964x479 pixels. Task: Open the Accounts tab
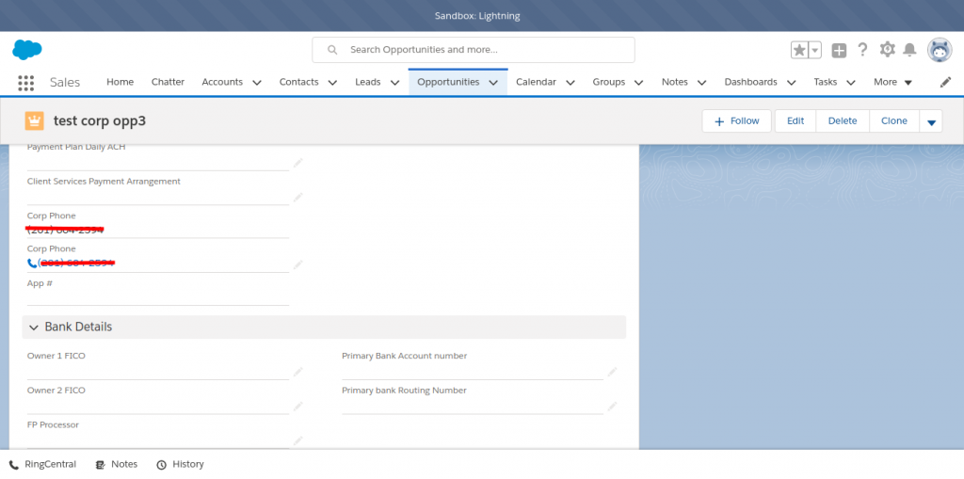click(x=222, y=82)
